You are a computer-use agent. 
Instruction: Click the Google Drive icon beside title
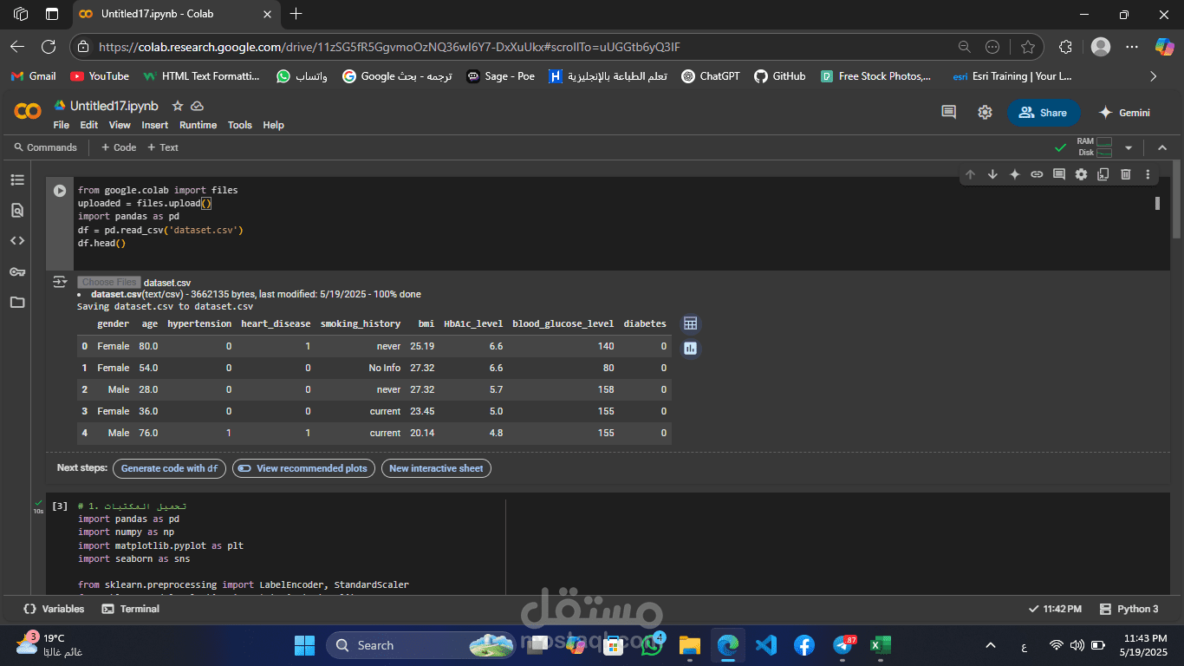[60, 106]
